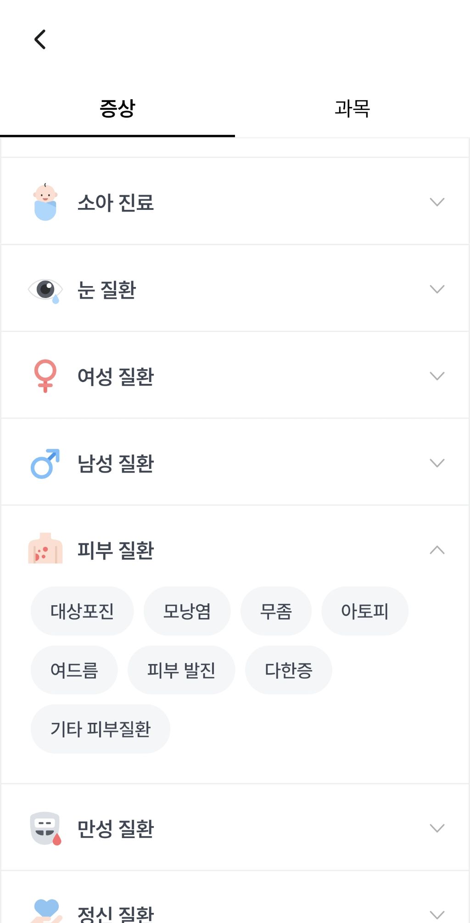Pick the 여드름 symptom chip

click(x=74, y=670)
